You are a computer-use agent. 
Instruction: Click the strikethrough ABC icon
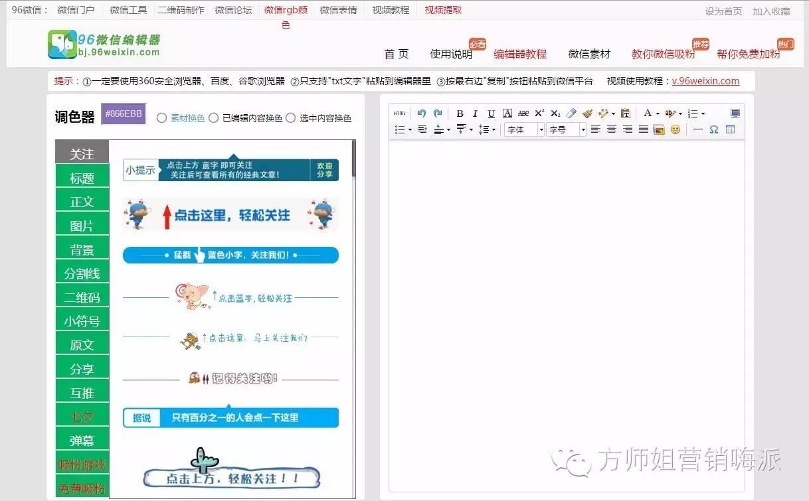pyautogui.click(x=523, y=113)
